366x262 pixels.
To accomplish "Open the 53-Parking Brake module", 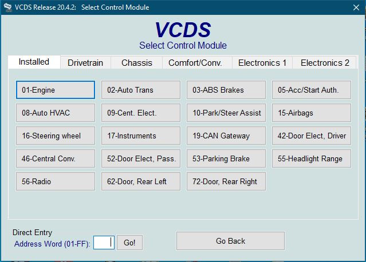I will [226, 158].
